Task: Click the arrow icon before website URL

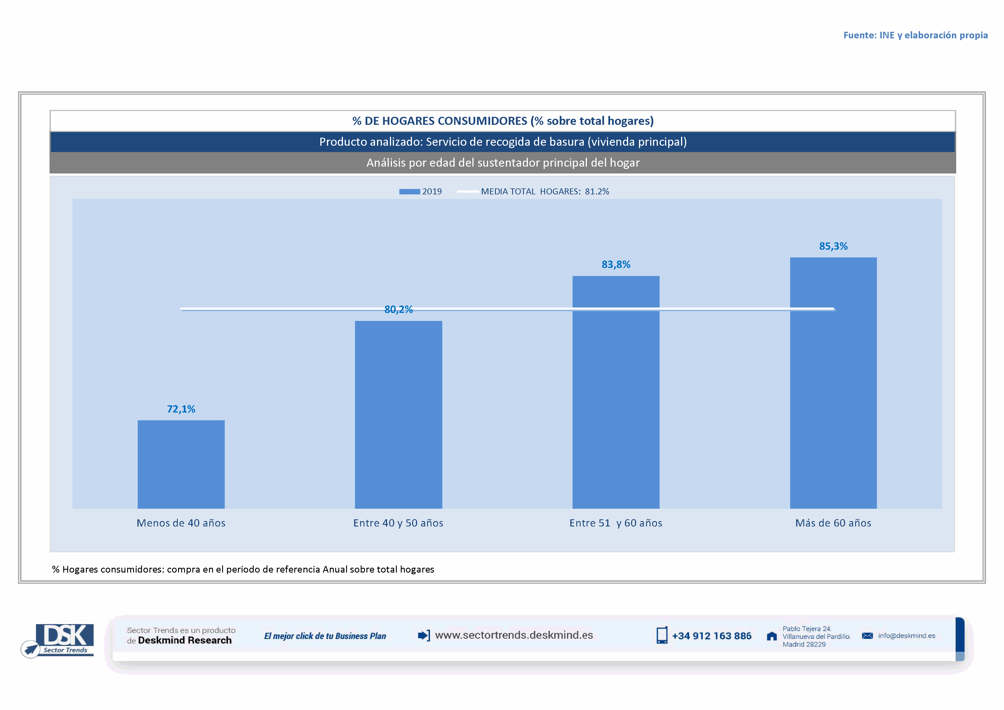Action: pos(423,635)
